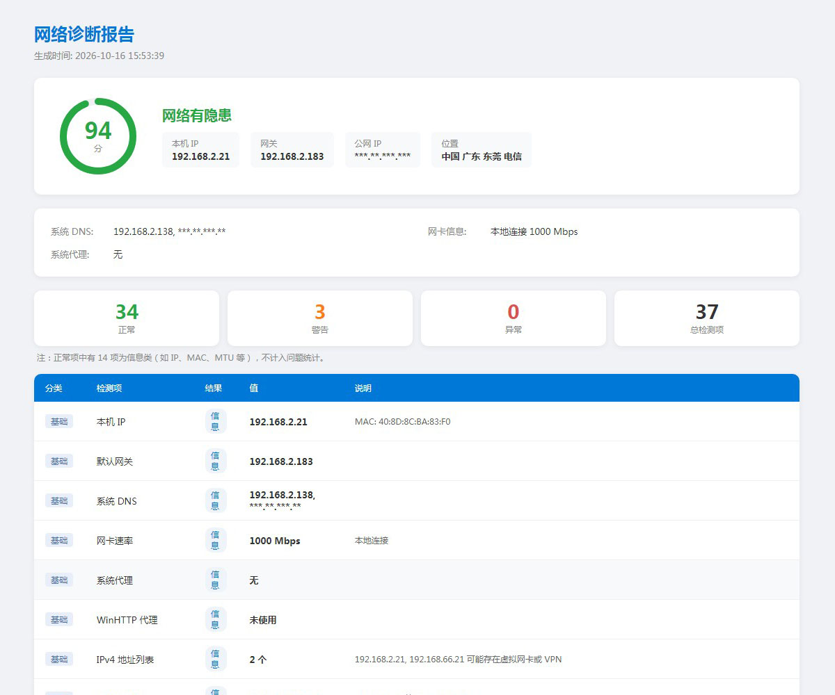Click the 基础 tag in the 系统 DNS row
835x695 pixels.
click(x=59, y=500)
